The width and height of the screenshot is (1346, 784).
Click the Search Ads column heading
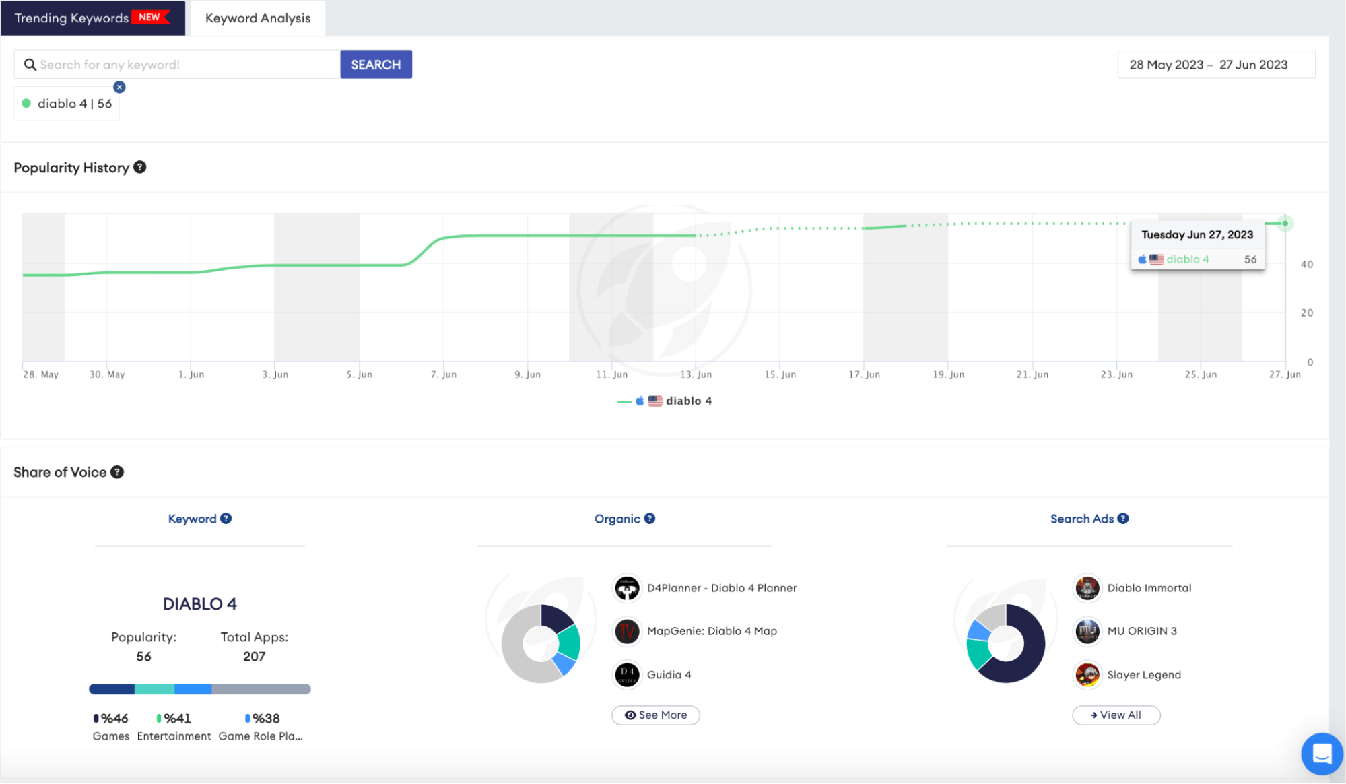click(x=1081, y=519)
